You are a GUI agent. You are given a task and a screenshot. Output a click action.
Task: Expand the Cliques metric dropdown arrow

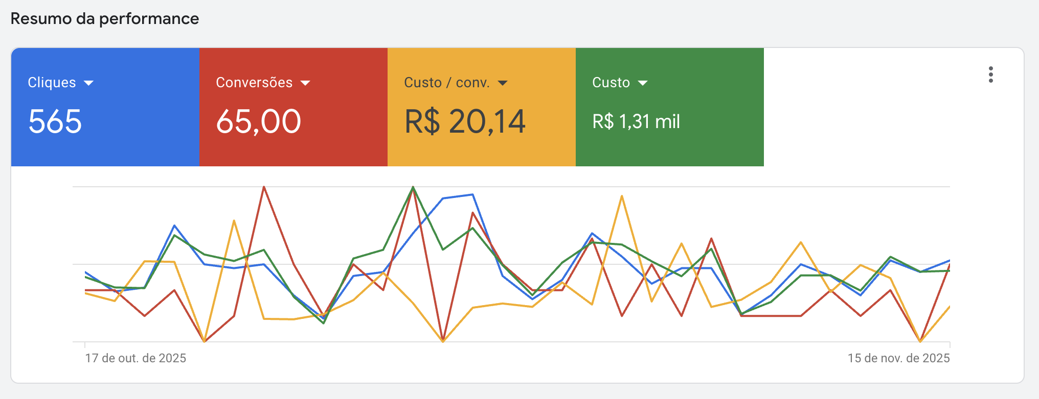[x=88, y=83]
